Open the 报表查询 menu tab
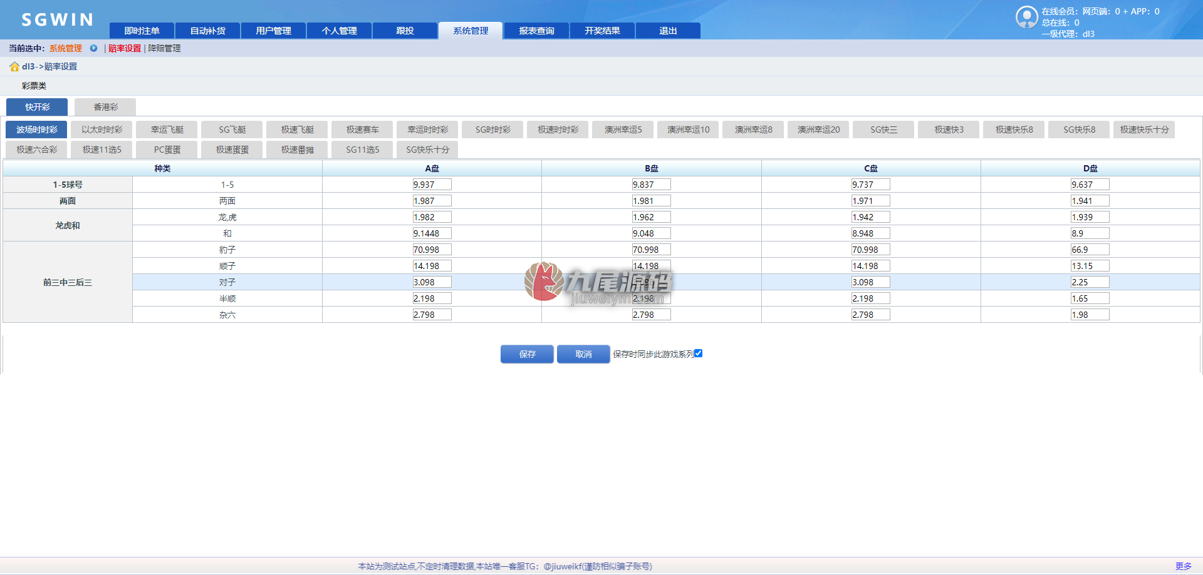1203x575 pixels. [537, 31]
